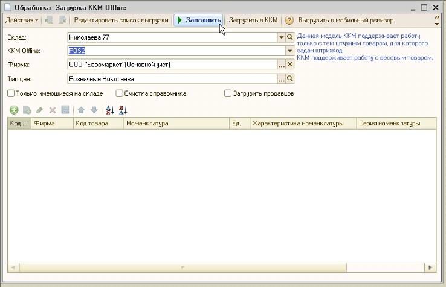Screen dimensions: 446x287
Task: Open Фирма selection with ellipsis button
Action: coord(281,65)
